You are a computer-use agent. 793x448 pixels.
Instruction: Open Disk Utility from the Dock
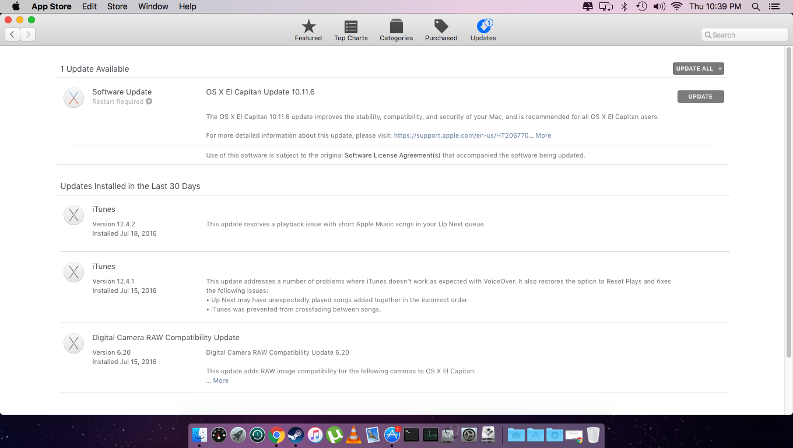450,435
